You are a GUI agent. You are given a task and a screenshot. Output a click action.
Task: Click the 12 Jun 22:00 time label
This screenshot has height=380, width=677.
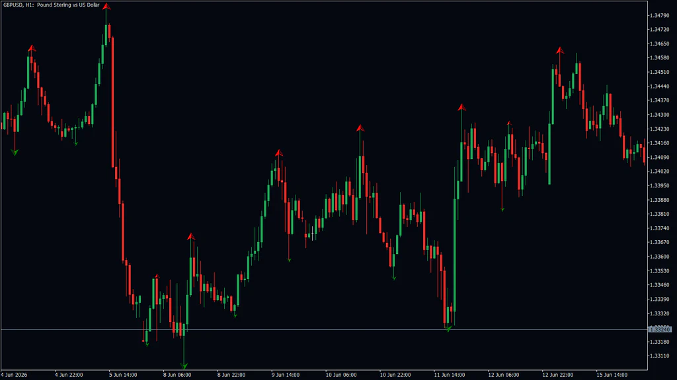(558, 375)
